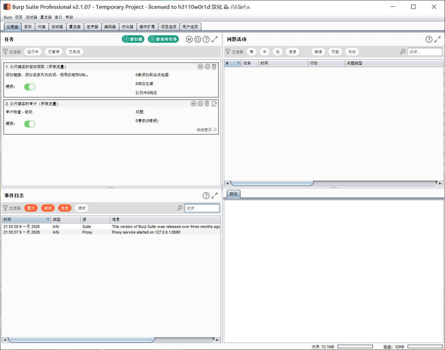The width and height of the screenshot is (445, 350).
Task: Click the 新扫描 button
Action: point(133,39)
